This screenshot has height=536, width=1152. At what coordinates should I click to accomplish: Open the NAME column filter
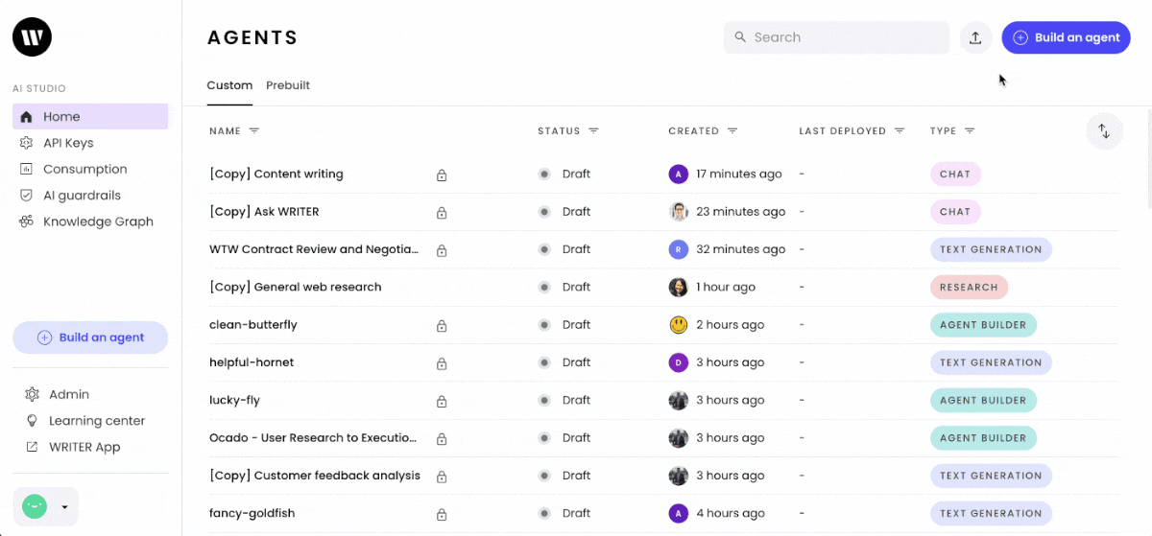coord(254,130)
